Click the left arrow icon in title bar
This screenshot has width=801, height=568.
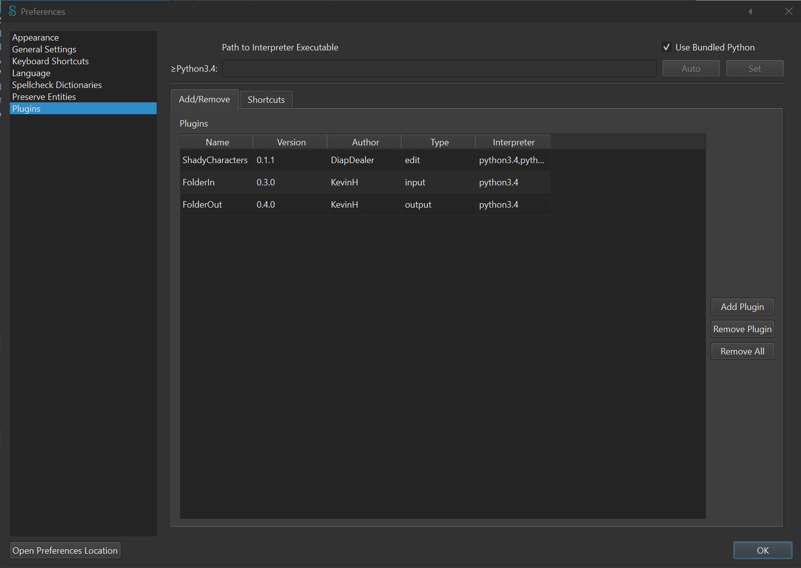[750, 12]
